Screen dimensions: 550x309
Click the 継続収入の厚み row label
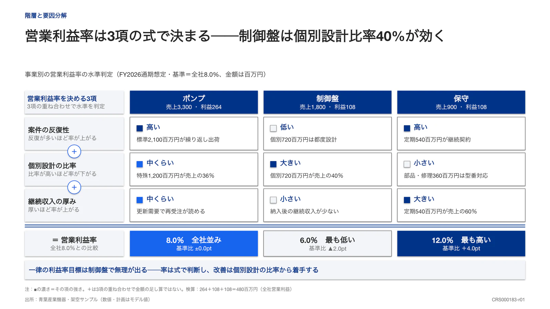tap(74, 205)
